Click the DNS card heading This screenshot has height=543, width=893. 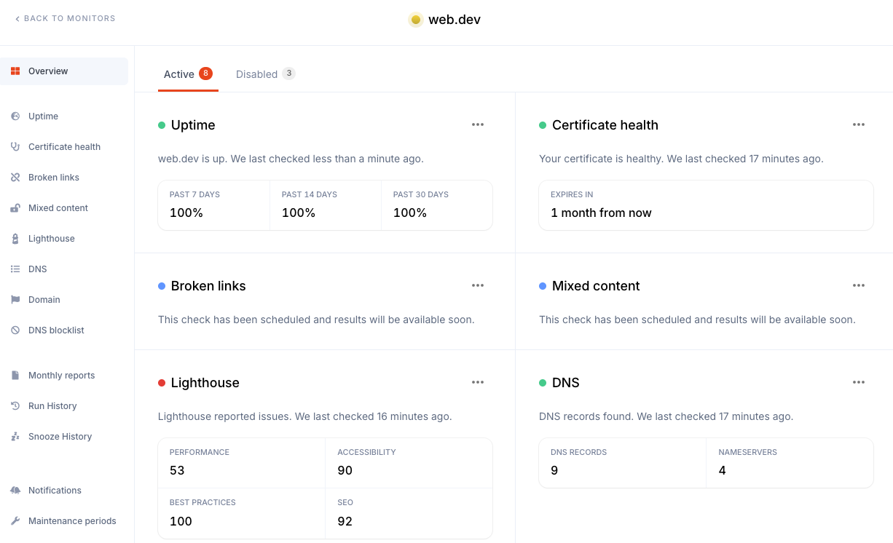[566, 383]
